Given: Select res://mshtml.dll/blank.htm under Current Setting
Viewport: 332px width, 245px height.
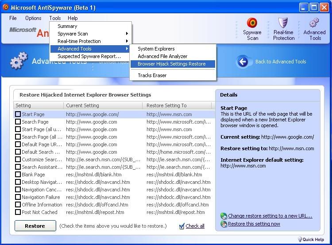Looking at the screenshot, I should 93,175.
